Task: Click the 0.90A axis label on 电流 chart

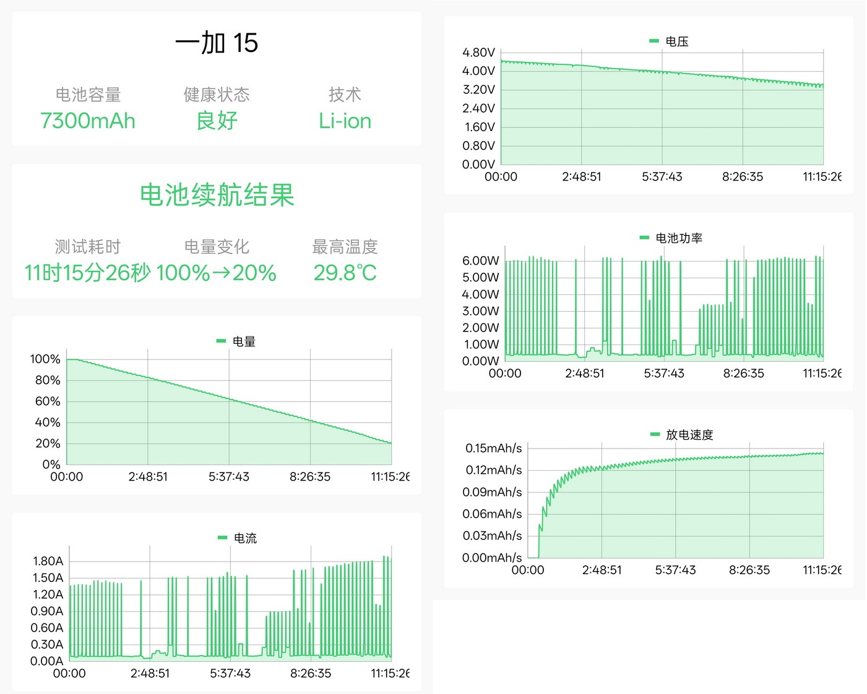Action: point(47,611)
